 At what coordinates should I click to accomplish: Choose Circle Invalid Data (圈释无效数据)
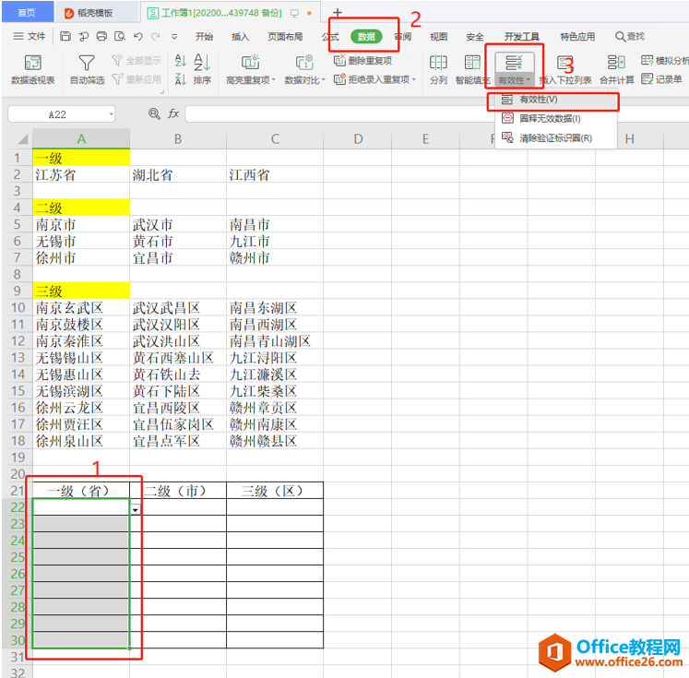click(x=556, y=119)
